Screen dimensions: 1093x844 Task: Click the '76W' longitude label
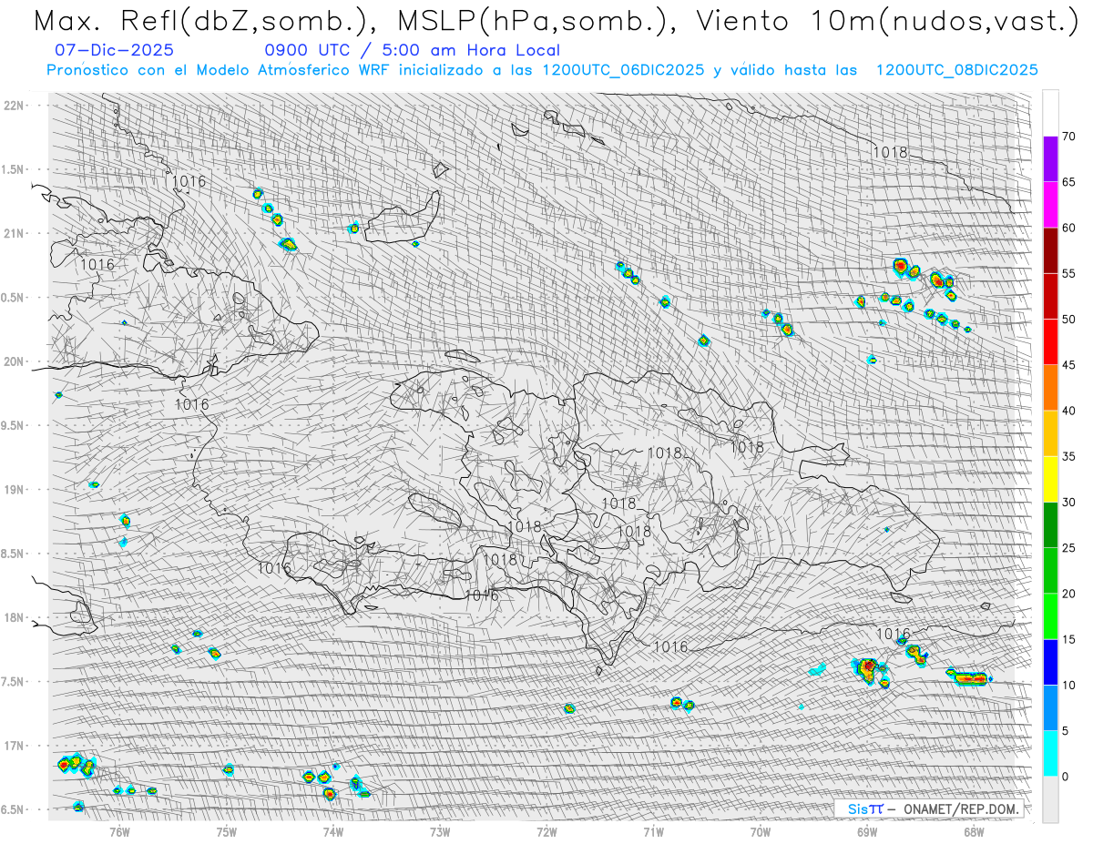tap(119, 830)
